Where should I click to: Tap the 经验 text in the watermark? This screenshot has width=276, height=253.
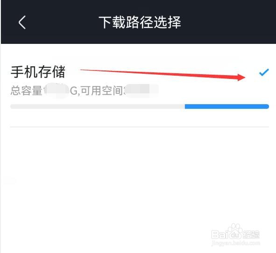pos(251,234)
